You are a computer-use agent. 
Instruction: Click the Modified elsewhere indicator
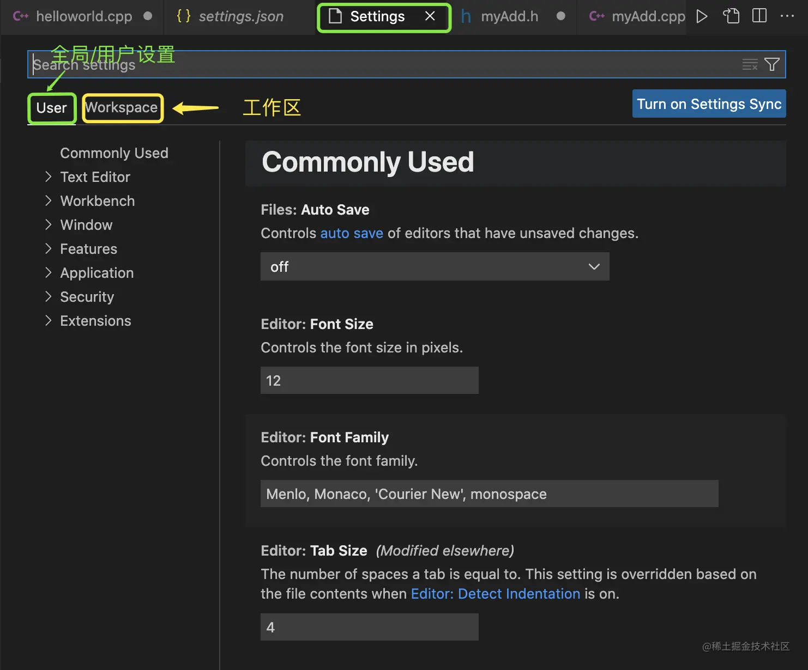tap(445, 551)
